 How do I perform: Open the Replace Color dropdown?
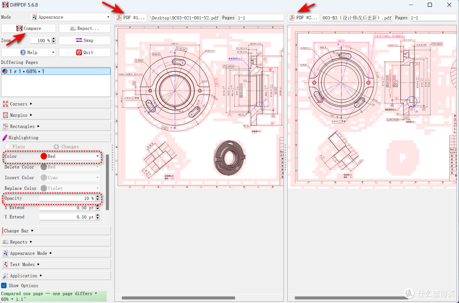(x=70, y=188)
